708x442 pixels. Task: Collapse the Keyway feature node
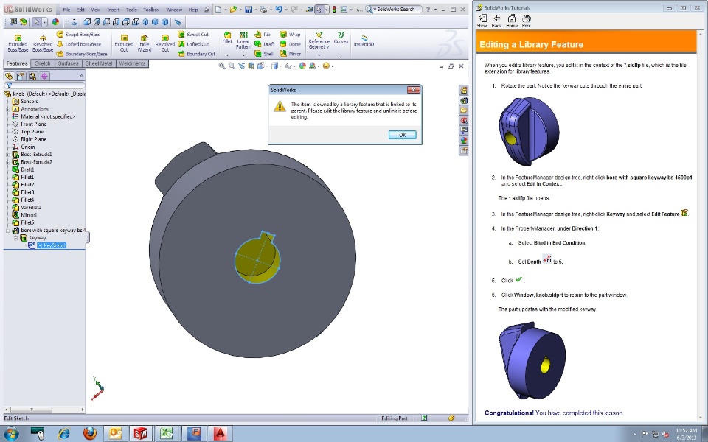tap(15, 238)
